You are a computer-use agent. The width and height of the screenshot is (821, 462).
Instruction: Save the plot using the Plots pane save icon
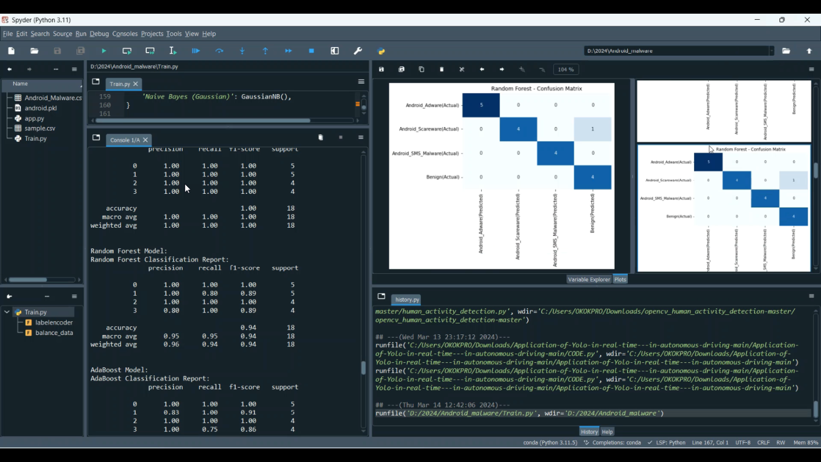pos(381,70)
